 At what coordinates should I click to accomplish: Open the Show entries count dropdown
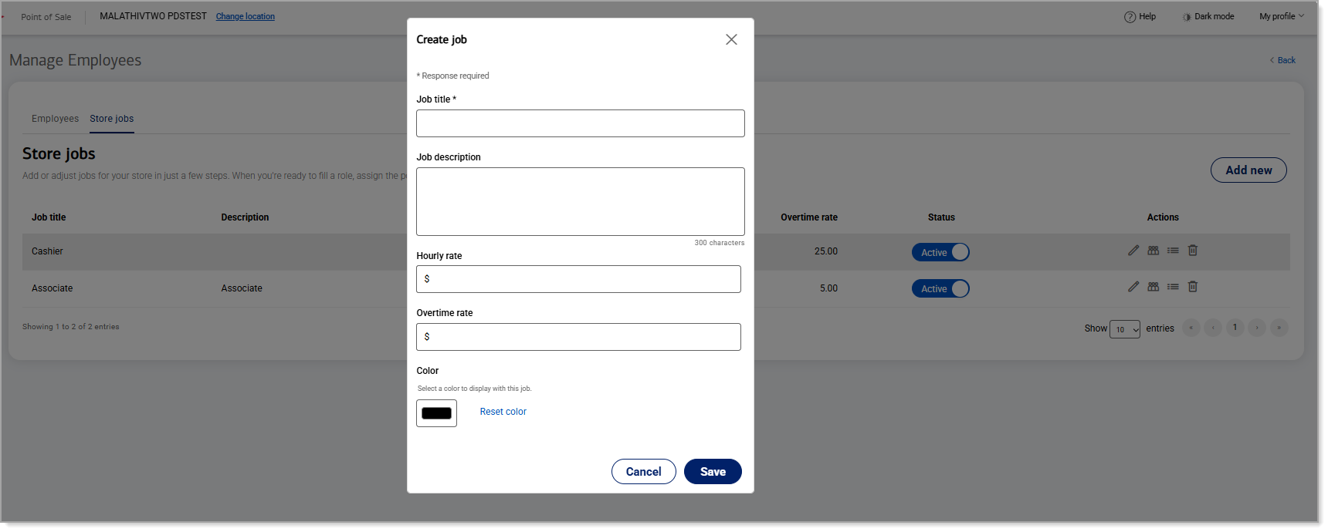[1125, 329]
